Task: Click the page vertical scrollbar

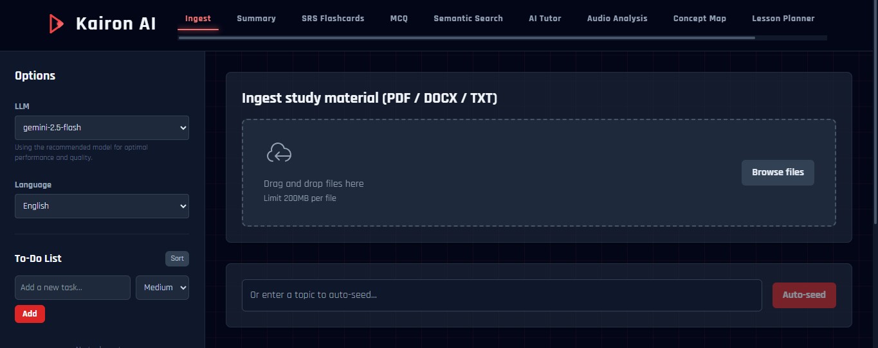Action: [x=875, y=112]
